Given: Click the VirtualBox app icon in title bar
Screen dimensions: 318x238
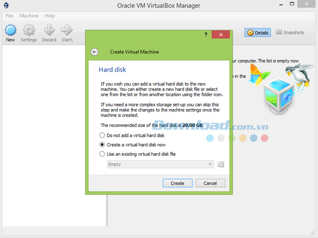Looking at the screenshot, I should pos(6,5).
